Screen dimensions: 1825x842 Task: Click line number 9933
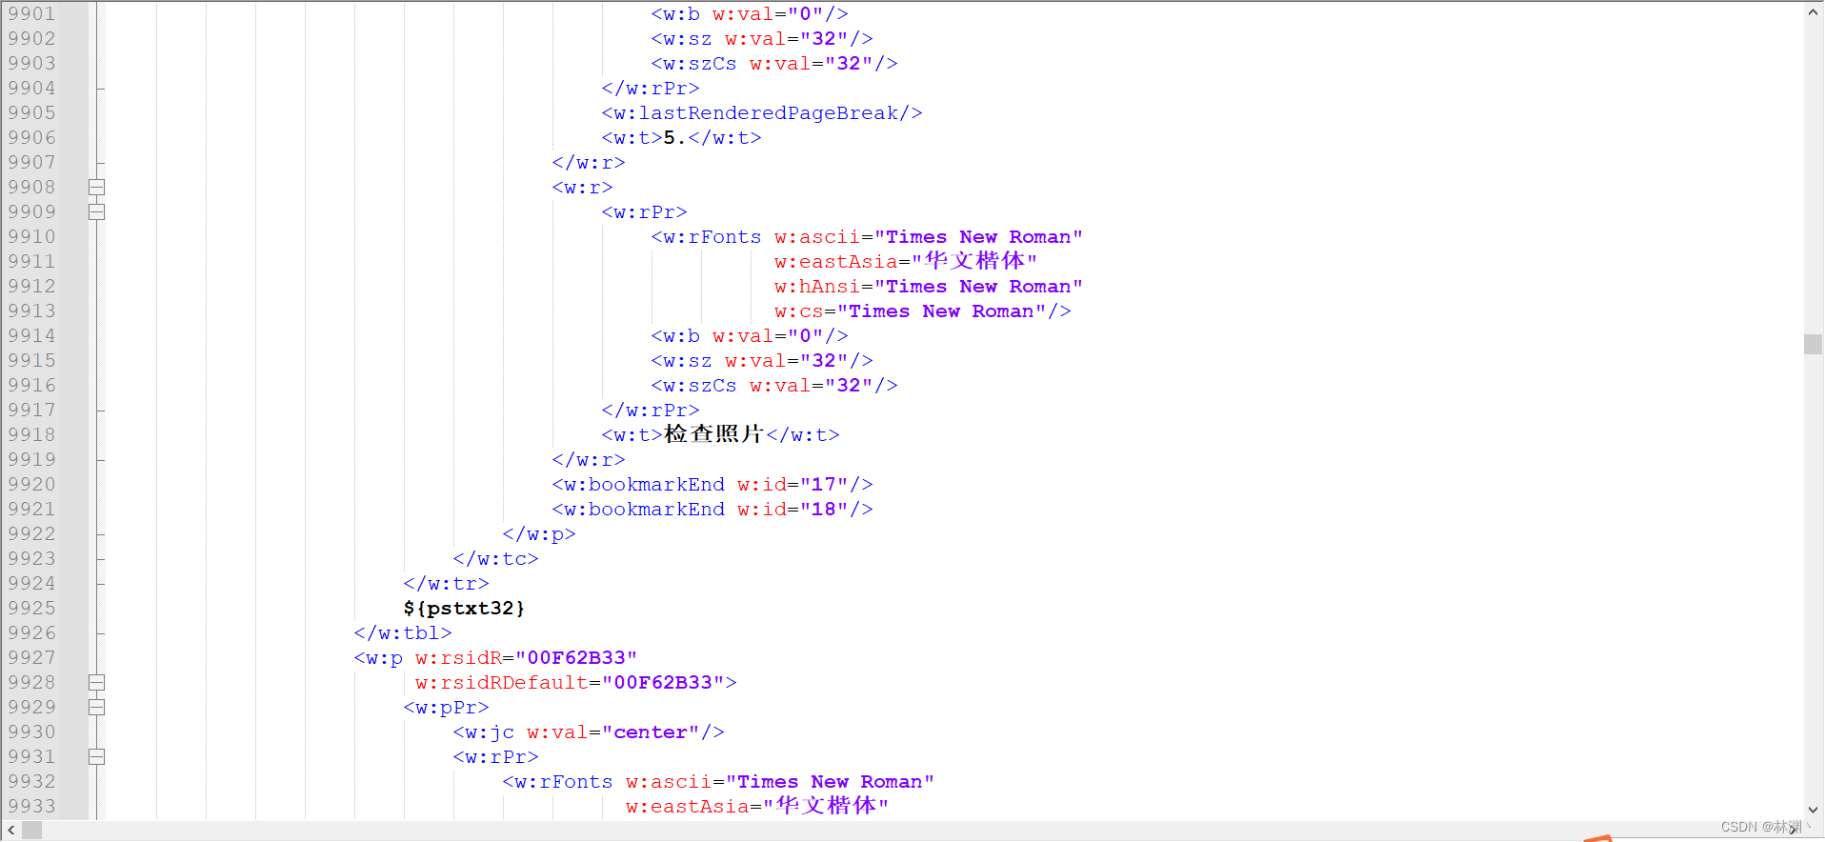(32, 807)
